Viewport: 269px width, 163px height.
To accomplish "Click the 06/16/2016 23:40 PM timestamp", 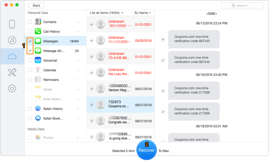I will (x=211, y=75).
